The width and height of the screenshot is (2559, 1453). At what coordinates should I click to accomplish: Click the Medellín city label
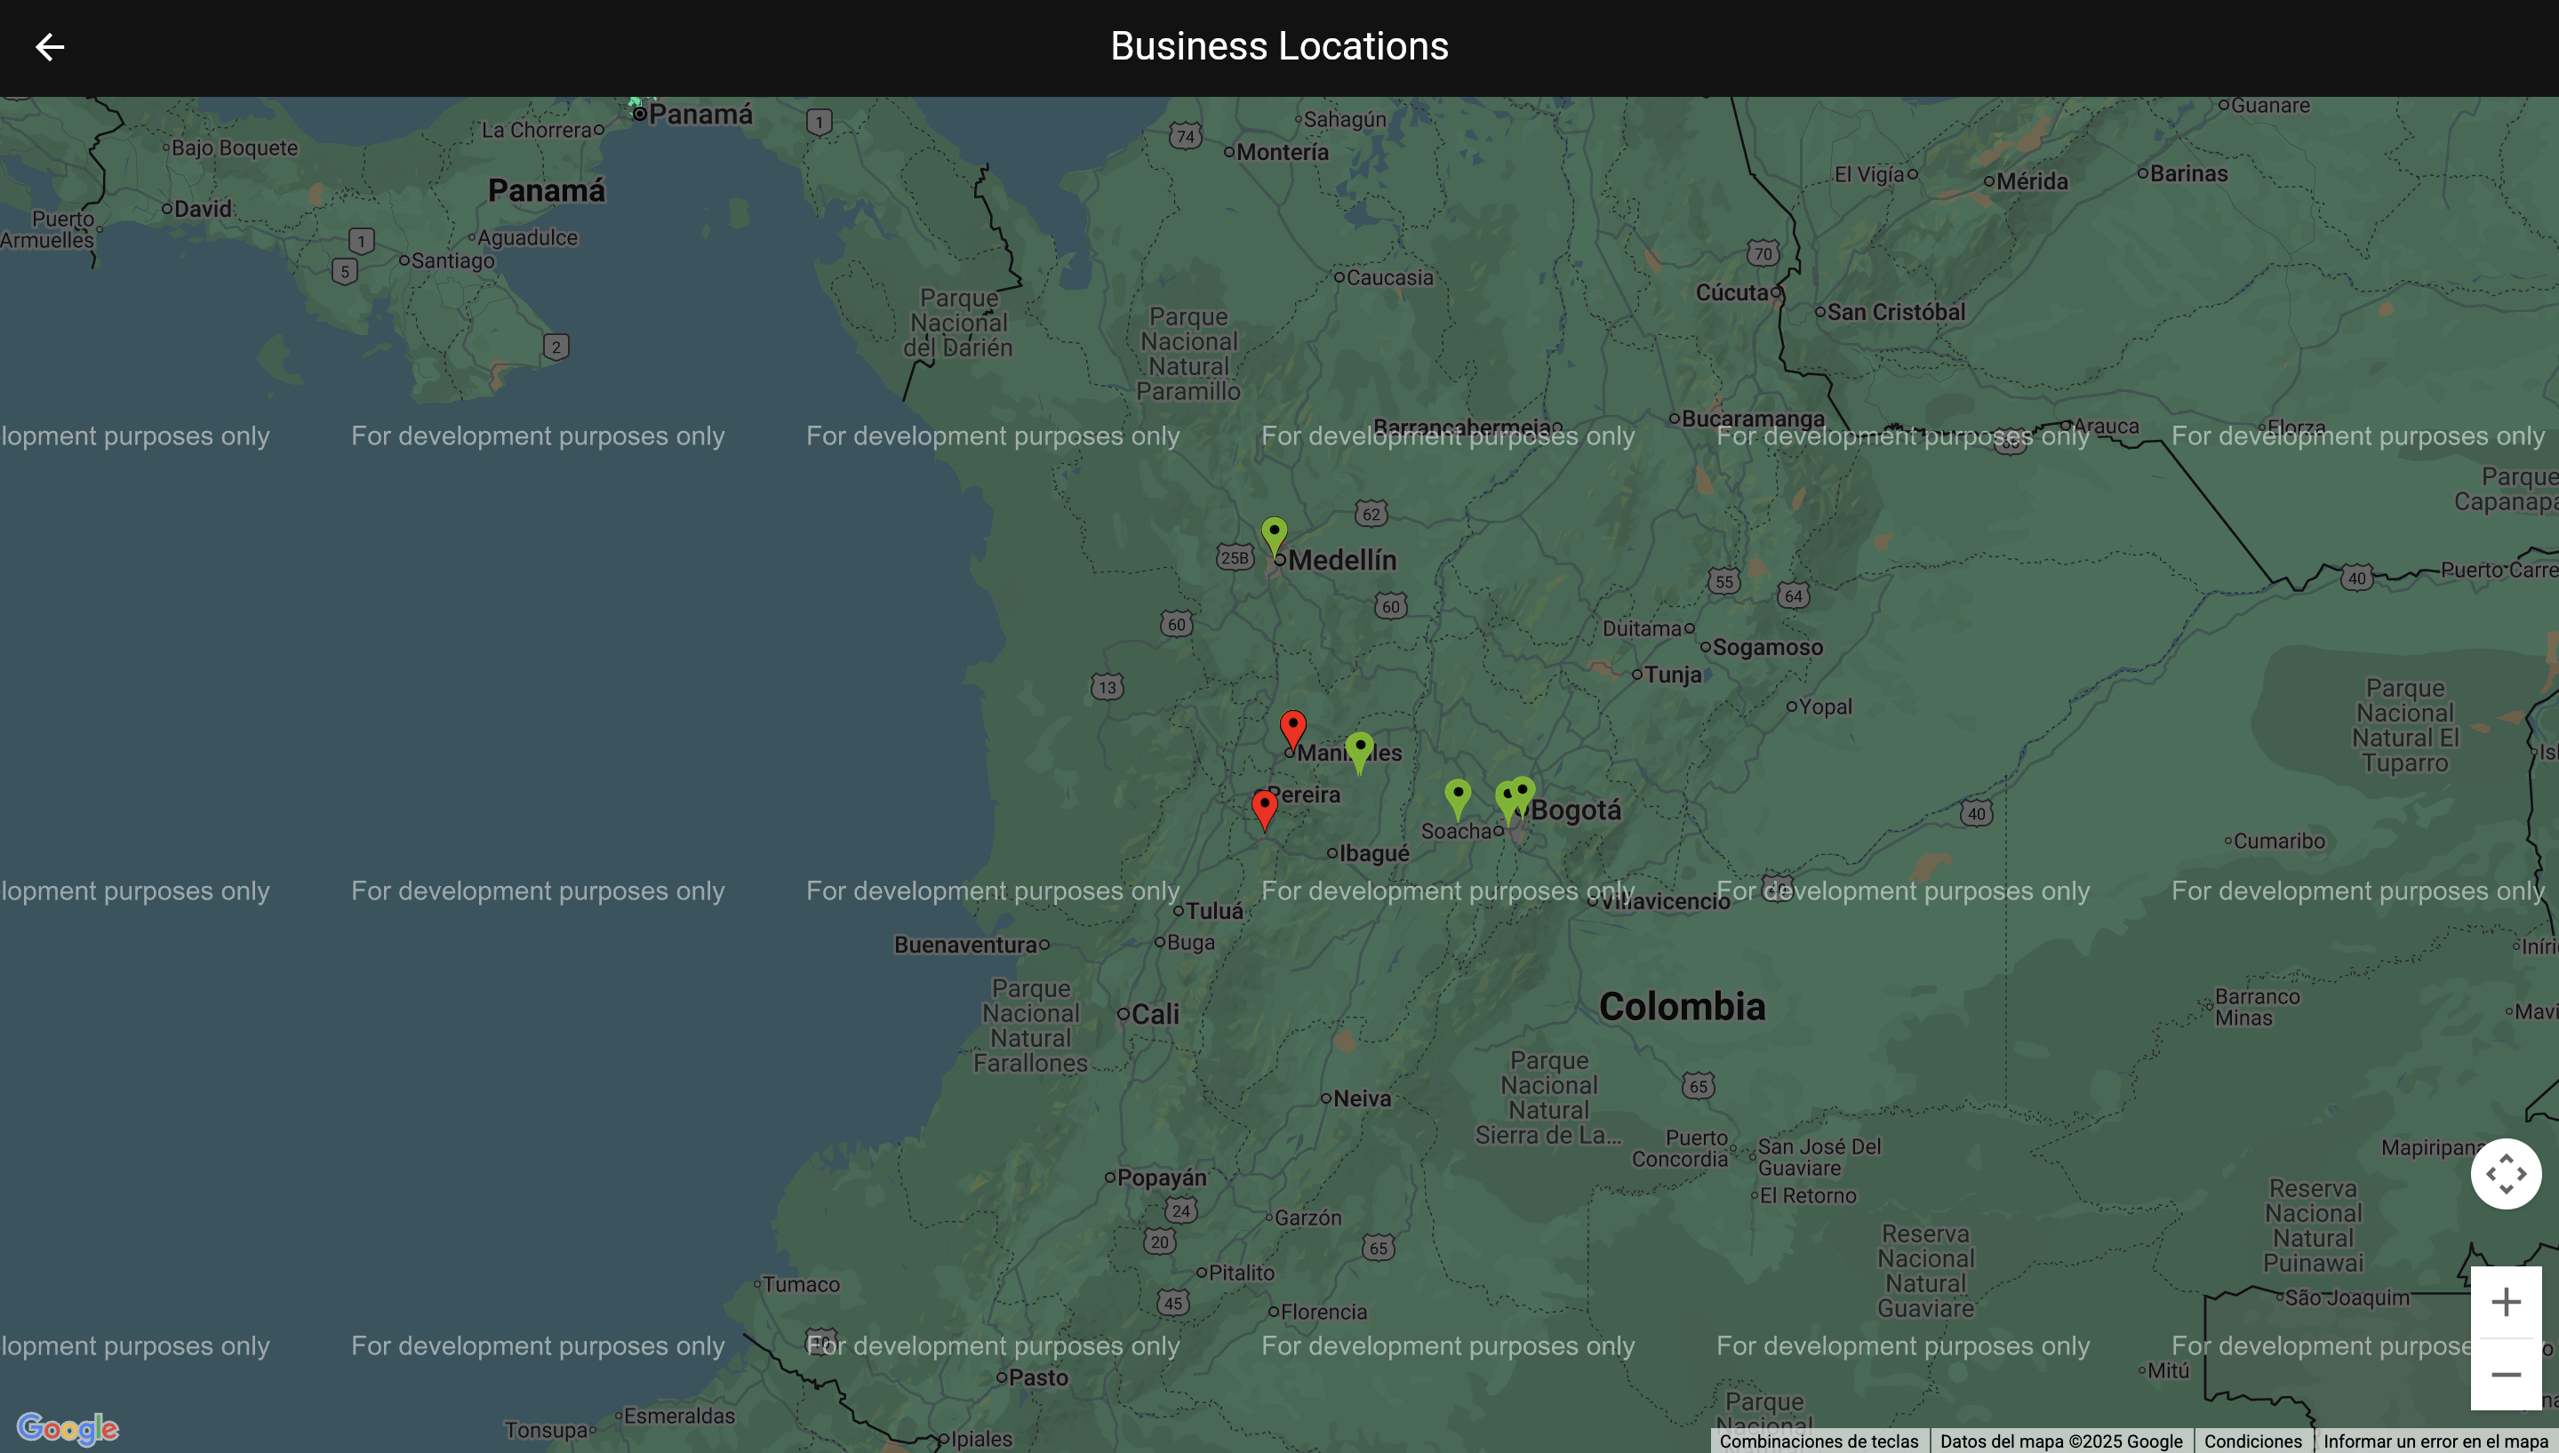pyautogui.click(x=1341, y=560)
